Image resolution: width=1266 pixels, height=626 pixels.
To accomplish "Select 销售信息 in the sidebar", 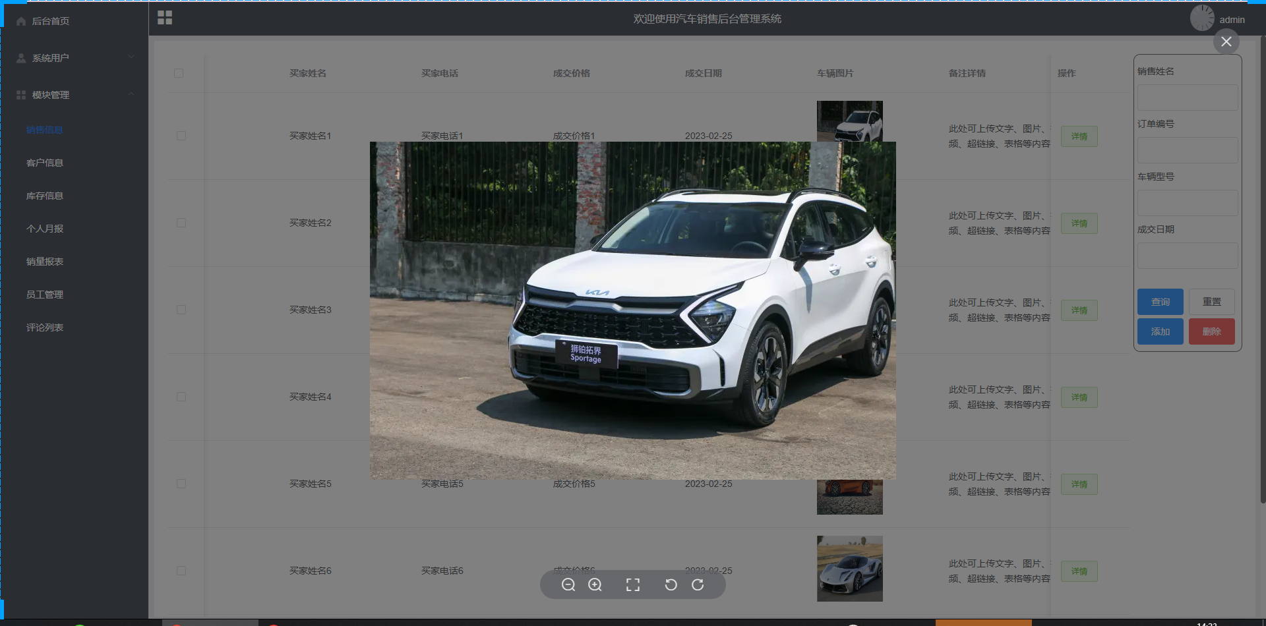I will tap(45, 130).
